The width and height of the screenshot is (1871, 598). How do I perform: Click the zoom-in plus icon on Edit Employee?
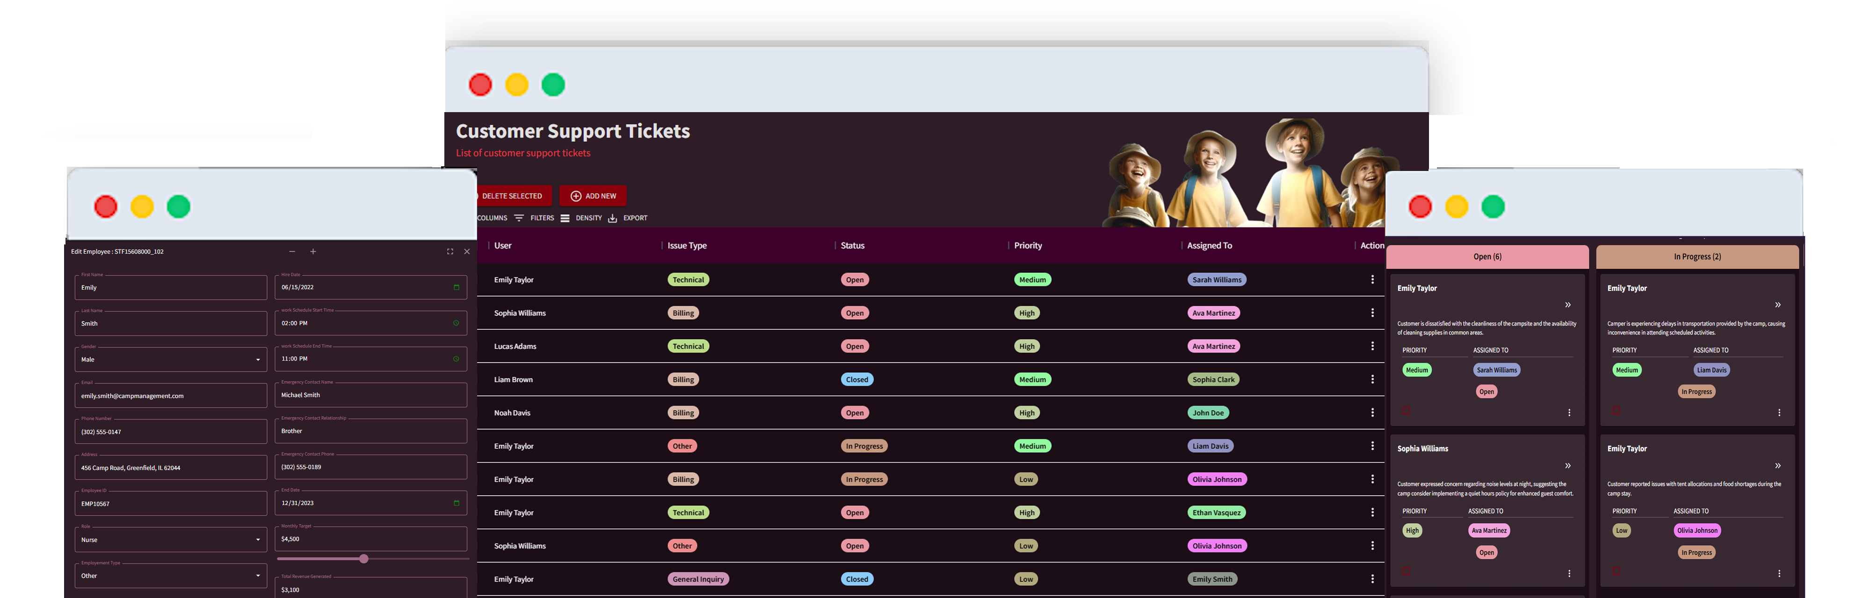click(x=312, y=251)
